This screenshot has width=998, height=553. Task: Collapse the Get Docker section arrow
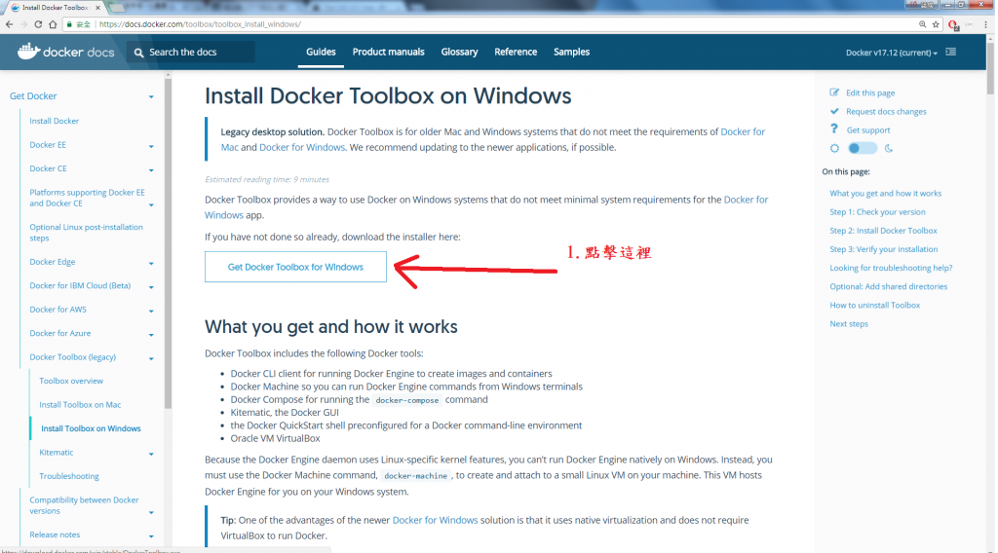[x=151, y=96]
